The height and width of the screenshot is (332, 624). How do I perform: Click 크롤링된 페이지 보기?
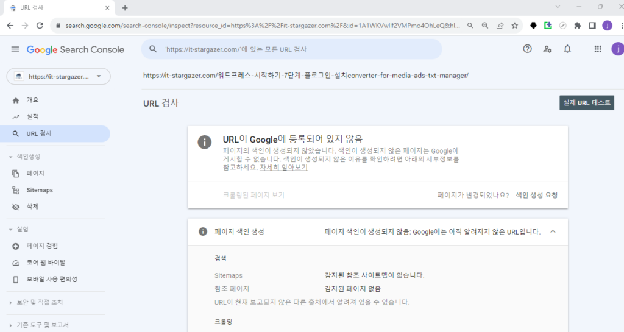point(253,195)
